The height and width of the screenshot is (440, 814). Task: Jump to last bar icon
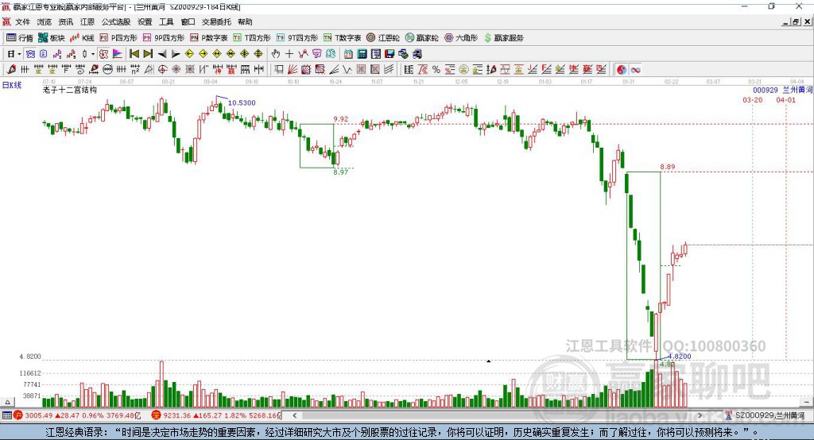coord(148,54)
